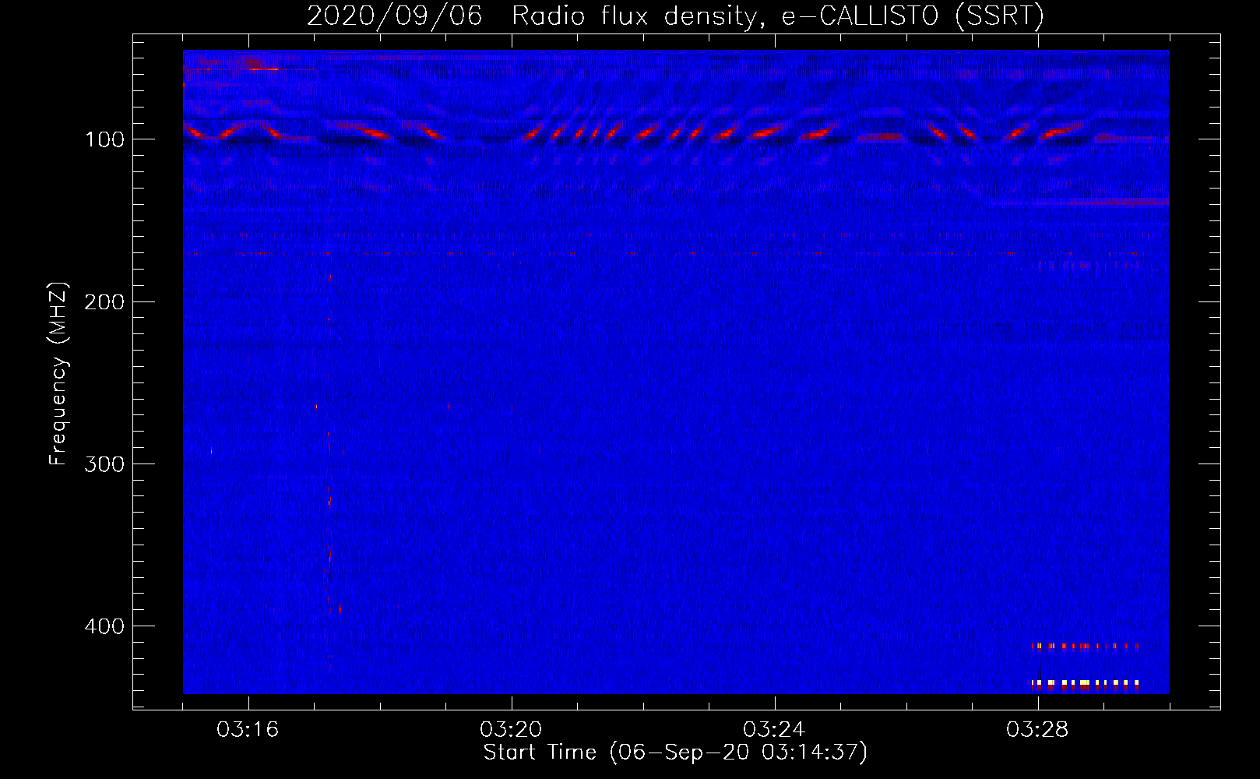The height and width of the screenshot is (779, 1260).
Task: Click the 200 MHz tick label
Action: point(104,301)
